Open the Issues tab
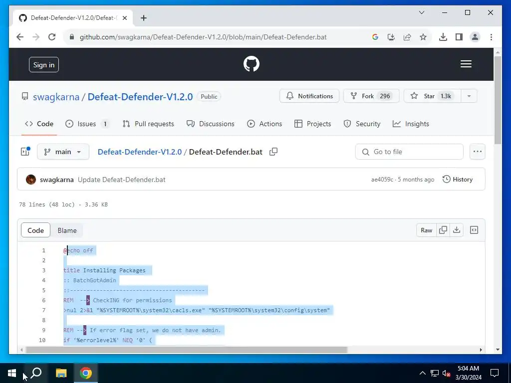The image size is (511, 383). pos(87,124)
